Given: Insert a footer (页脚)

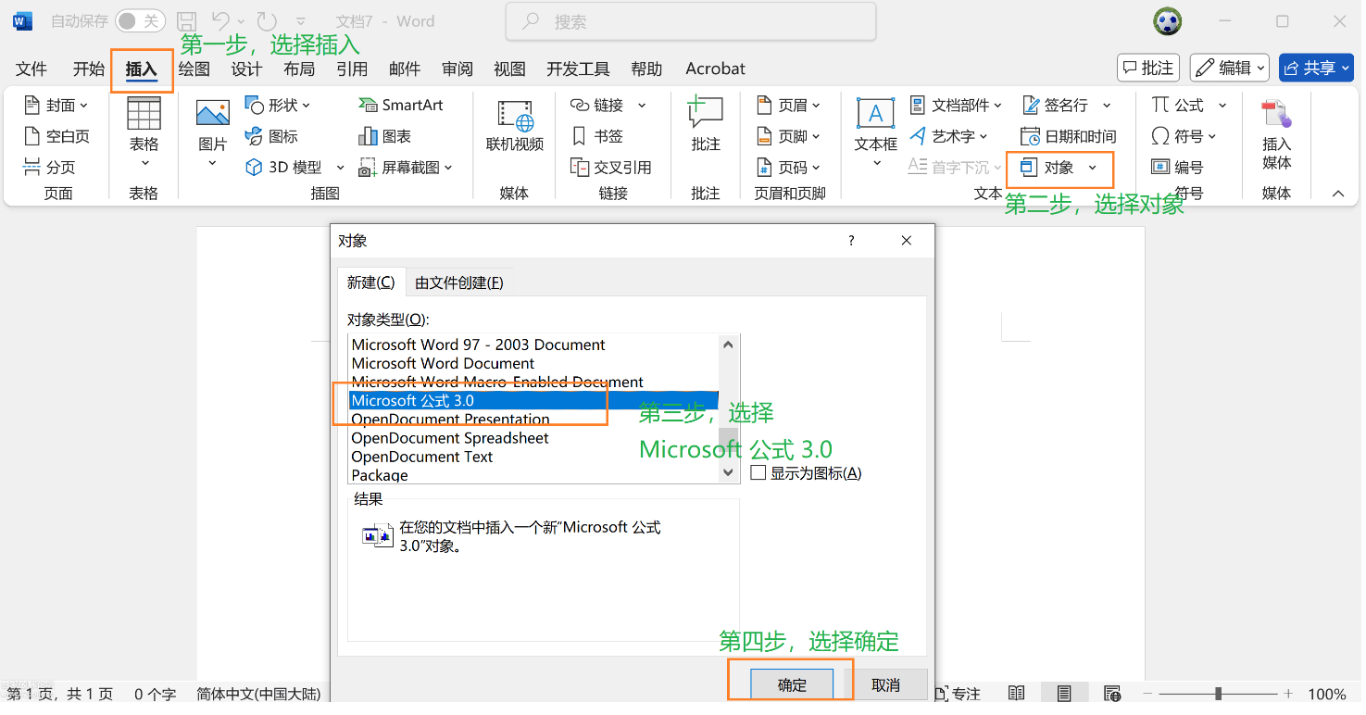Looking at the screenshot, I should (x=788, y=136).
